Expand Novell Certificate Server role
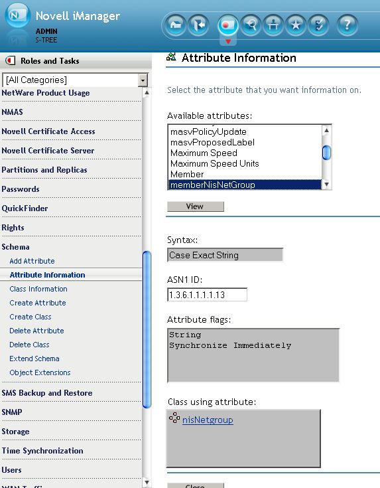The image size is (380, 488). click(48, 151)
